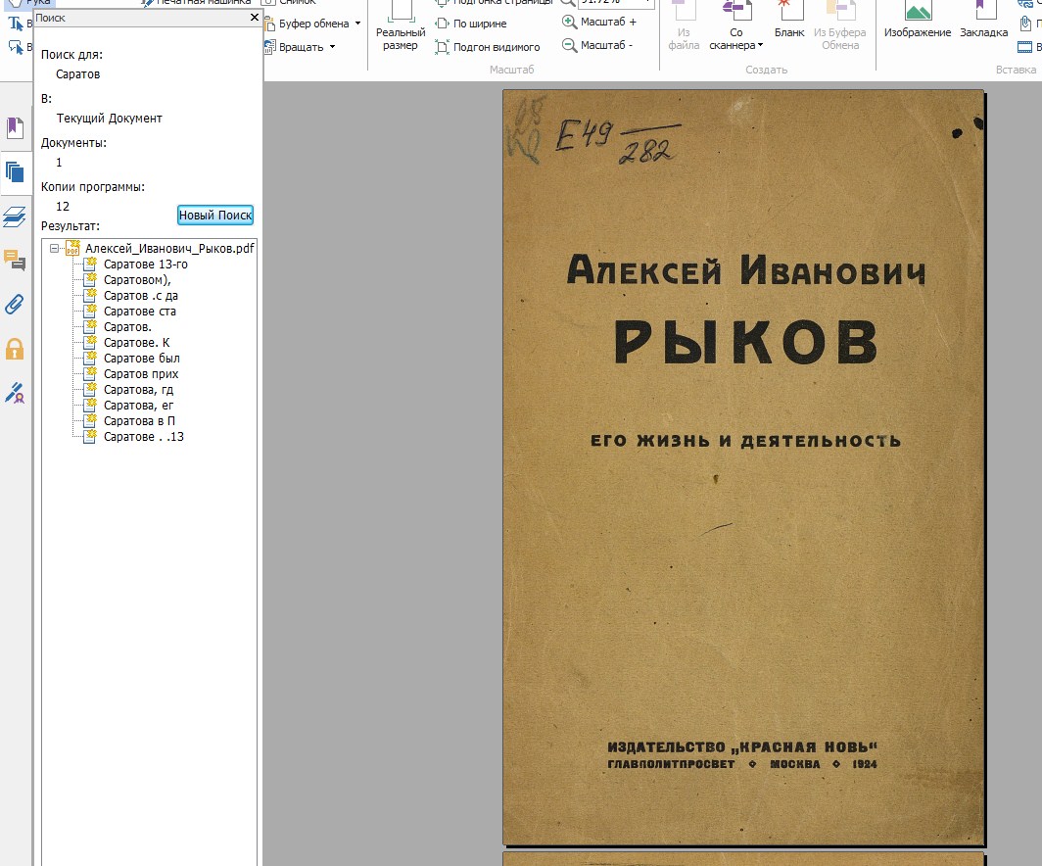Click the 'Текущий Документ' scope text
This screenshot has width=1042, height=866.
pyautogui.click(x=109, y=119)
